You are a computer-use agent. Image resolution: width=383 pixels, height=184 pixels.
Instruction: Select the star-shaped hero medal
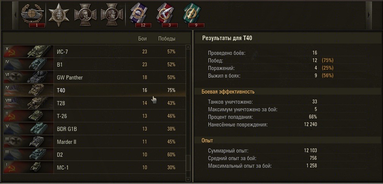pos(58,14)
